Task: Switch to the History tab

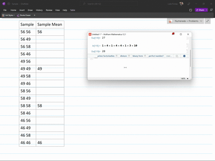Action: [39, 10]
